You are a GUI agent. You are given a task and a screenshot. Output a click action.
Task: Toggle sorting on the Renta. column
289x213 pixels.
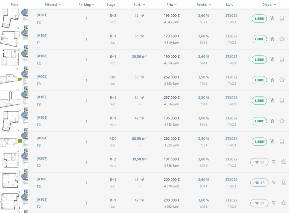pos(204,4)
